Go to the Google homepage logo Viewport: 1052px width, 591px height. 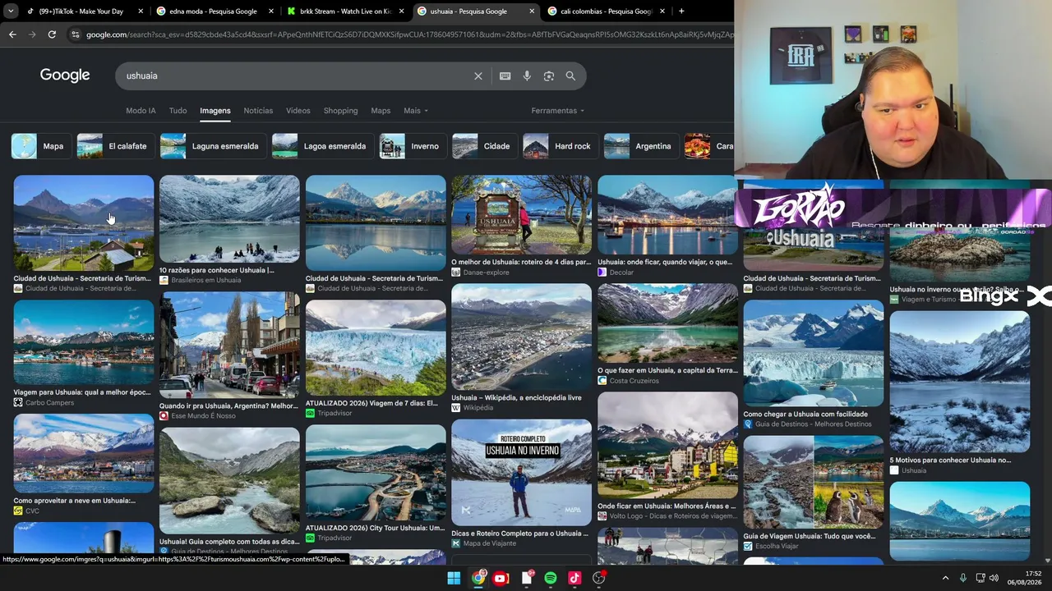pyautogui.click(x=65, y=76)
